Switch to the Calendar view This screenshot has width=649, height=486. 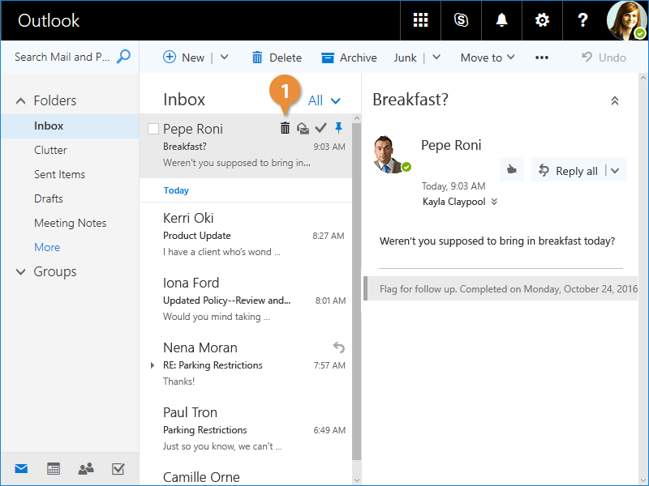[x=54, y=468]
